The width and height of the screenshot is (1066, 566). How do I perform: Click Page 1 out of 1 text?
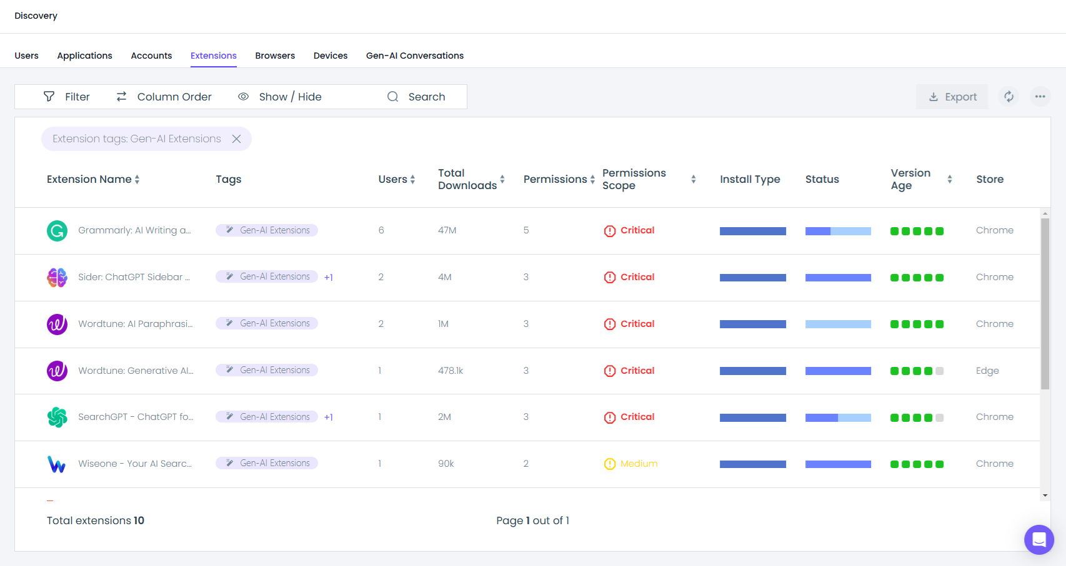coord(533,520)
